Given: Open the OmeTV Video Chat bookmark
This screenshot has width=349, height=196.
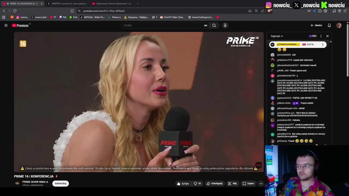Looking at the screenshot, I should click(x=172, y=17).
